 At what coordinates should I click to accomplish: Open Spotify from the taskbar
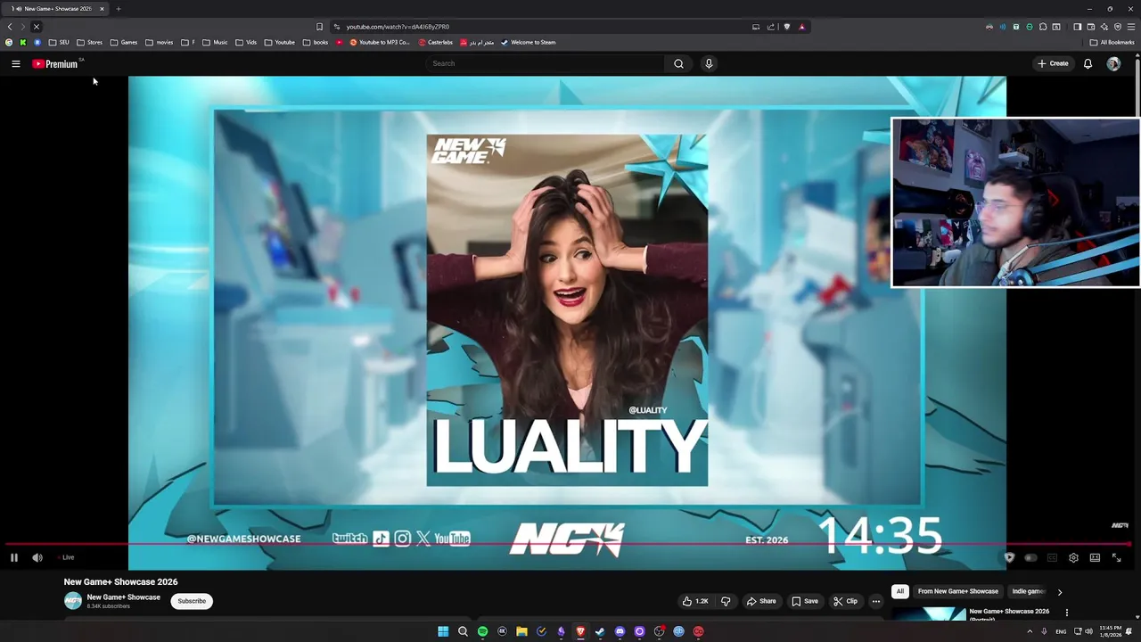(x=482, y=631)
